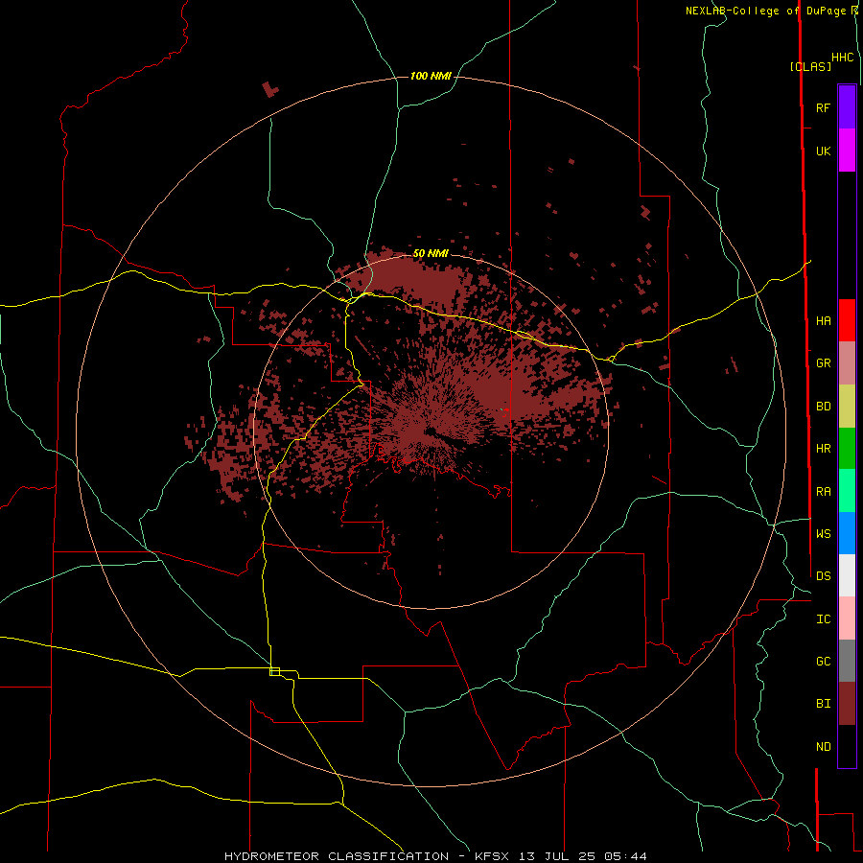
Task: Click the '05:44' timestamp
Action: click(x=624, y=856)
